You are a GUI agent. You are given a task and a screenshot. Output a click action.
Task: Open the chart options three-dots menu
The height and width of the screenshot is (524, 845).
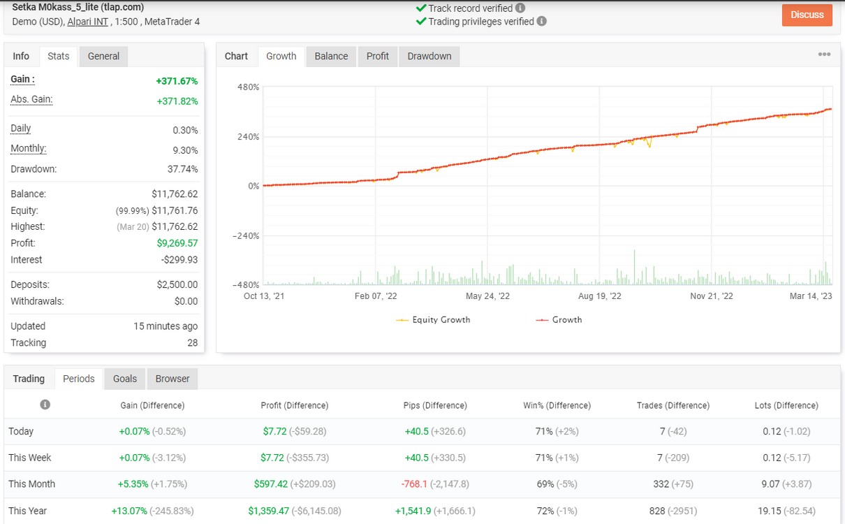(824, 54)
